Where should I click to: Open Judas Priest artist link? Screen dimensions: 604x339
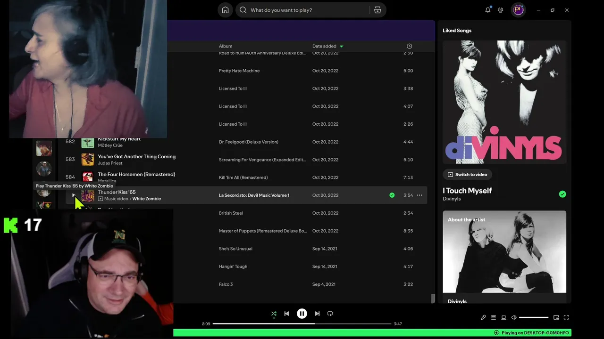pyautogui.click(x=110, y=163)
